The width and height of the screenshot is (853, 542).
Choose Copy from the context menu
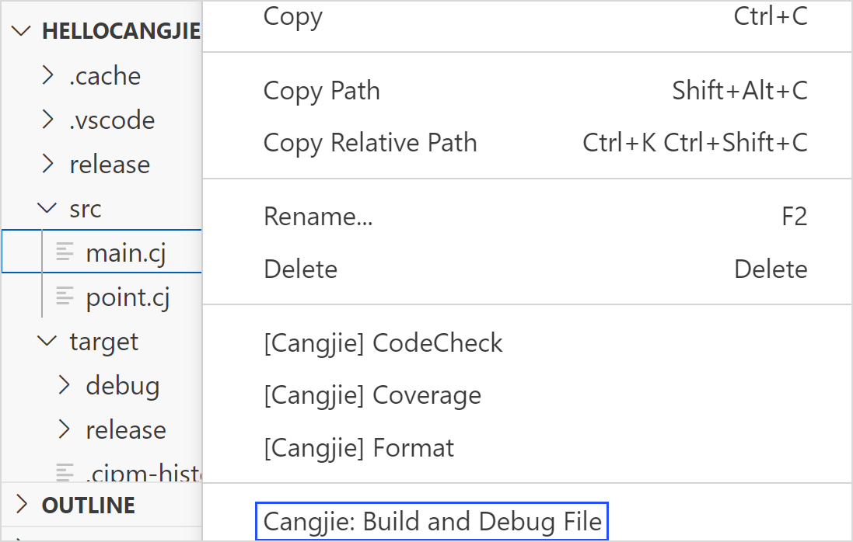coord(293,16)
